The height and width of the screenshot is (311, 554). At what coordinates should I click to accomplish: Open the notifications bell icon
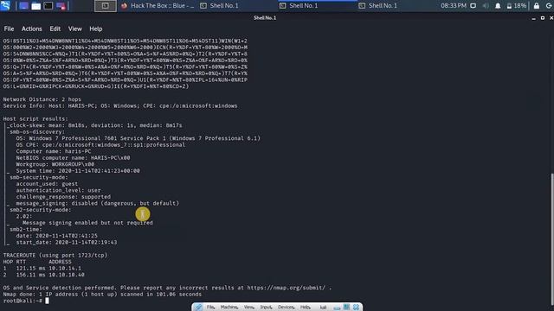click(498, 6)
